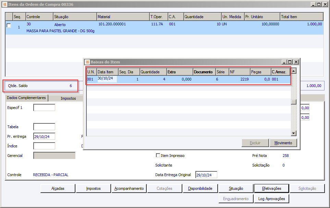Click the Série column header
The image size is (330, 208).
[222, 72]
